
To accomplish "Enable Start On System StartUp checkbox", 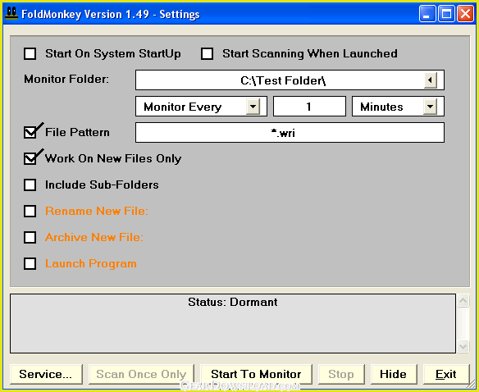I will point(30,54).
